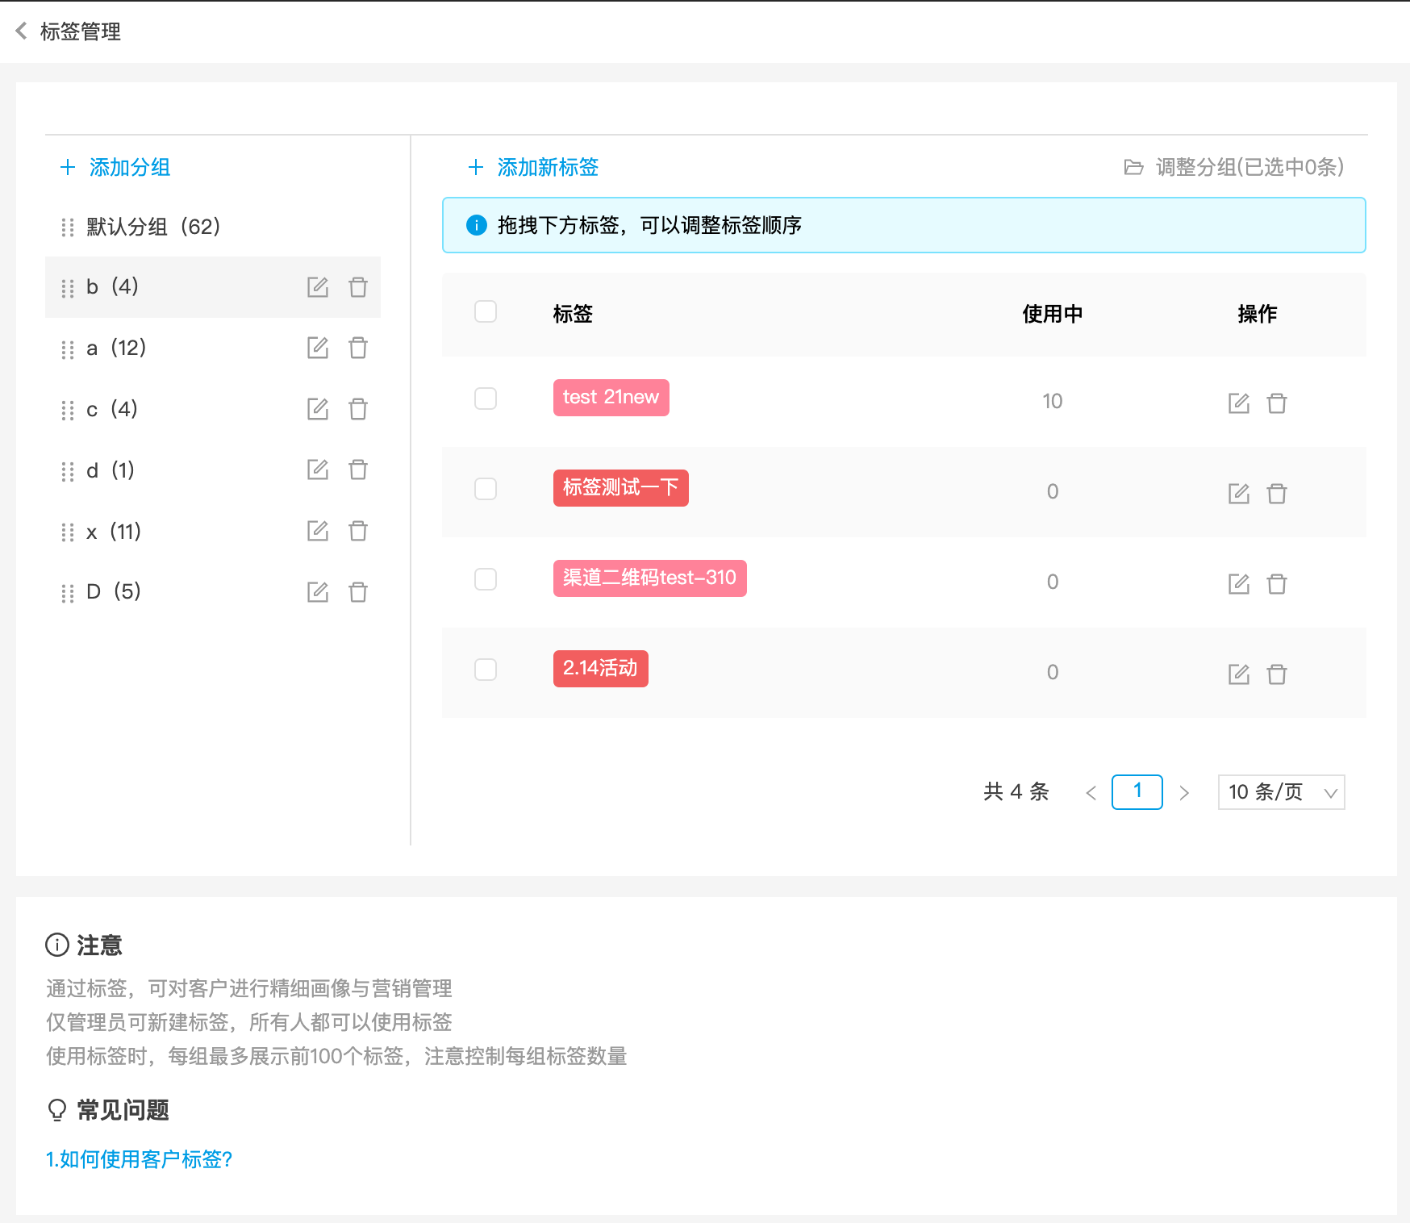
Task: Delete the 2.14活动 tag
Action: [x=1277, y=674]
